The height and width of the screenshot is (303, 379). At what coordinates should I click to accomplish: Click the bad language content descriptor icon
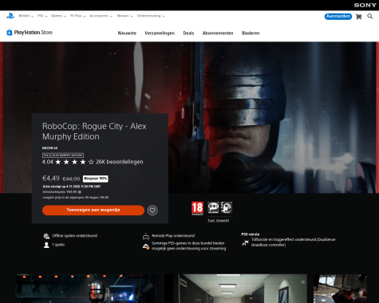[x=213, y=207]
